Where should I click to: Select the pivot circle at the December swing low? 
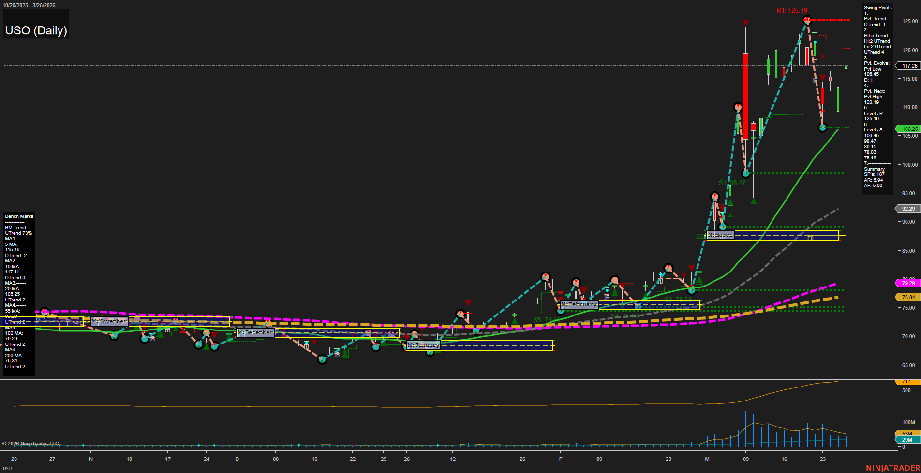coord(322,359)
